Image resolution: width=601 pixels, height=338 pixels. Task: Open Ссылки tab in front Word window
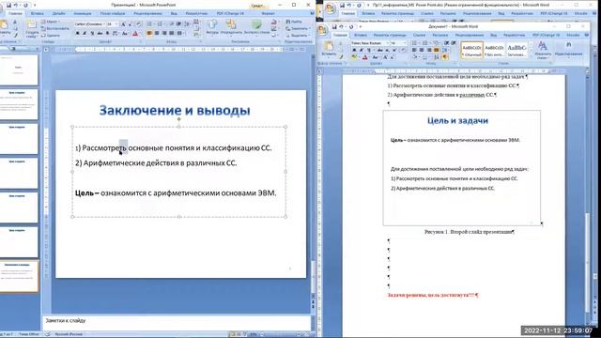(x=419, y=35)
